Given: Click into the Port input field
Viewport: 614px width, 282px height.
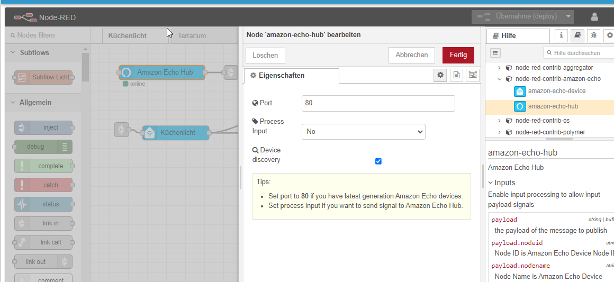Looking at the screenshot, I should [x=378, y=103].
